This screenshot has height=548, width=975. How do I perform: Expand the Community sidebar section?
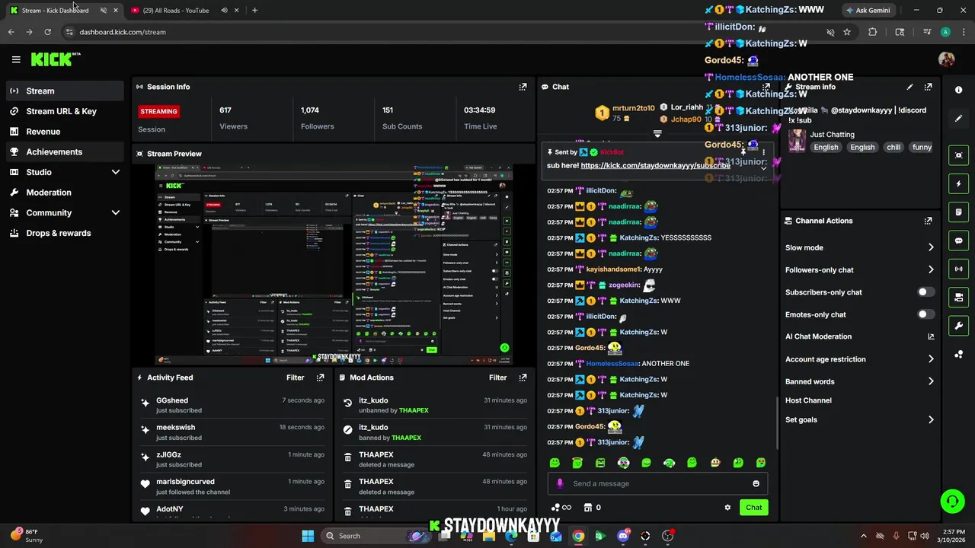pyautogui.click(x=116, y=213)
